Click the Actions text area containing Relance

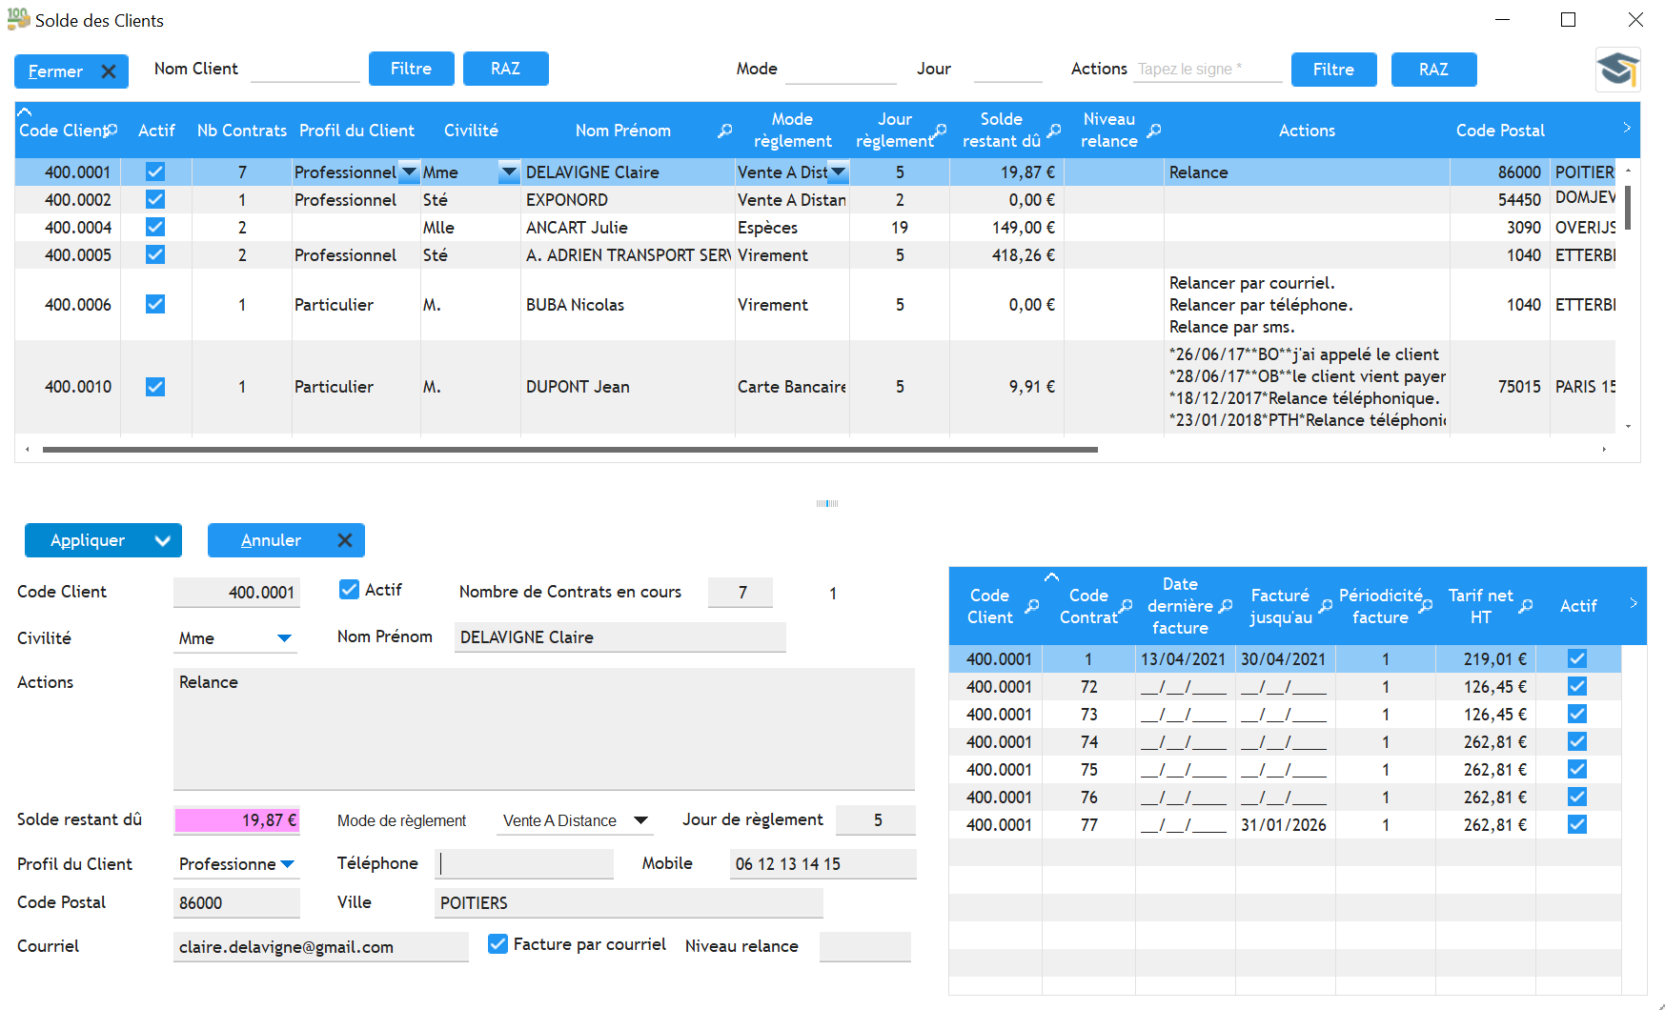[544, 729]
